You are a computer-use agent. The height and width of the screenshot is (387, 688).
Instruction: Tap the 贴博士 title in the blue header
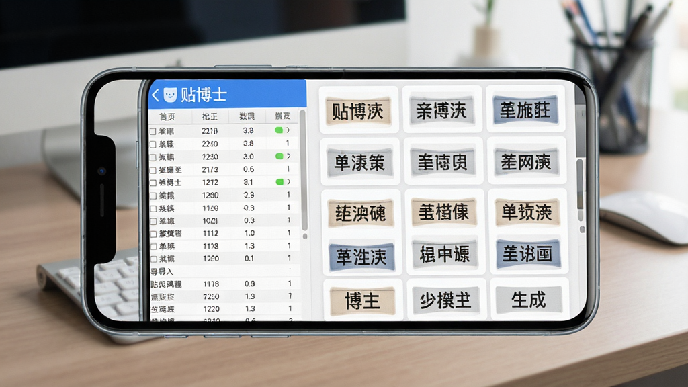[204, 95]
